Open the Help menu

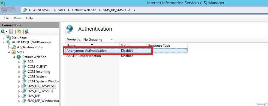(29, 18)
